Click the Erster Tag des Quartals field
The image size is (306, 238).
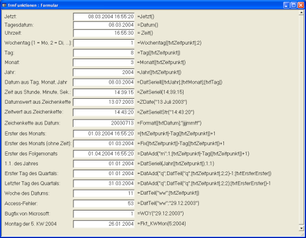[x=103, y=173]
